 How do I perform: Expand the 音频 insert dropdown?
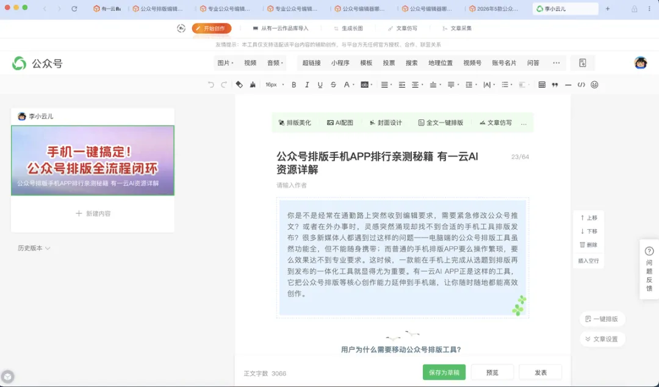pyautogui.click(x=275, y=63)
